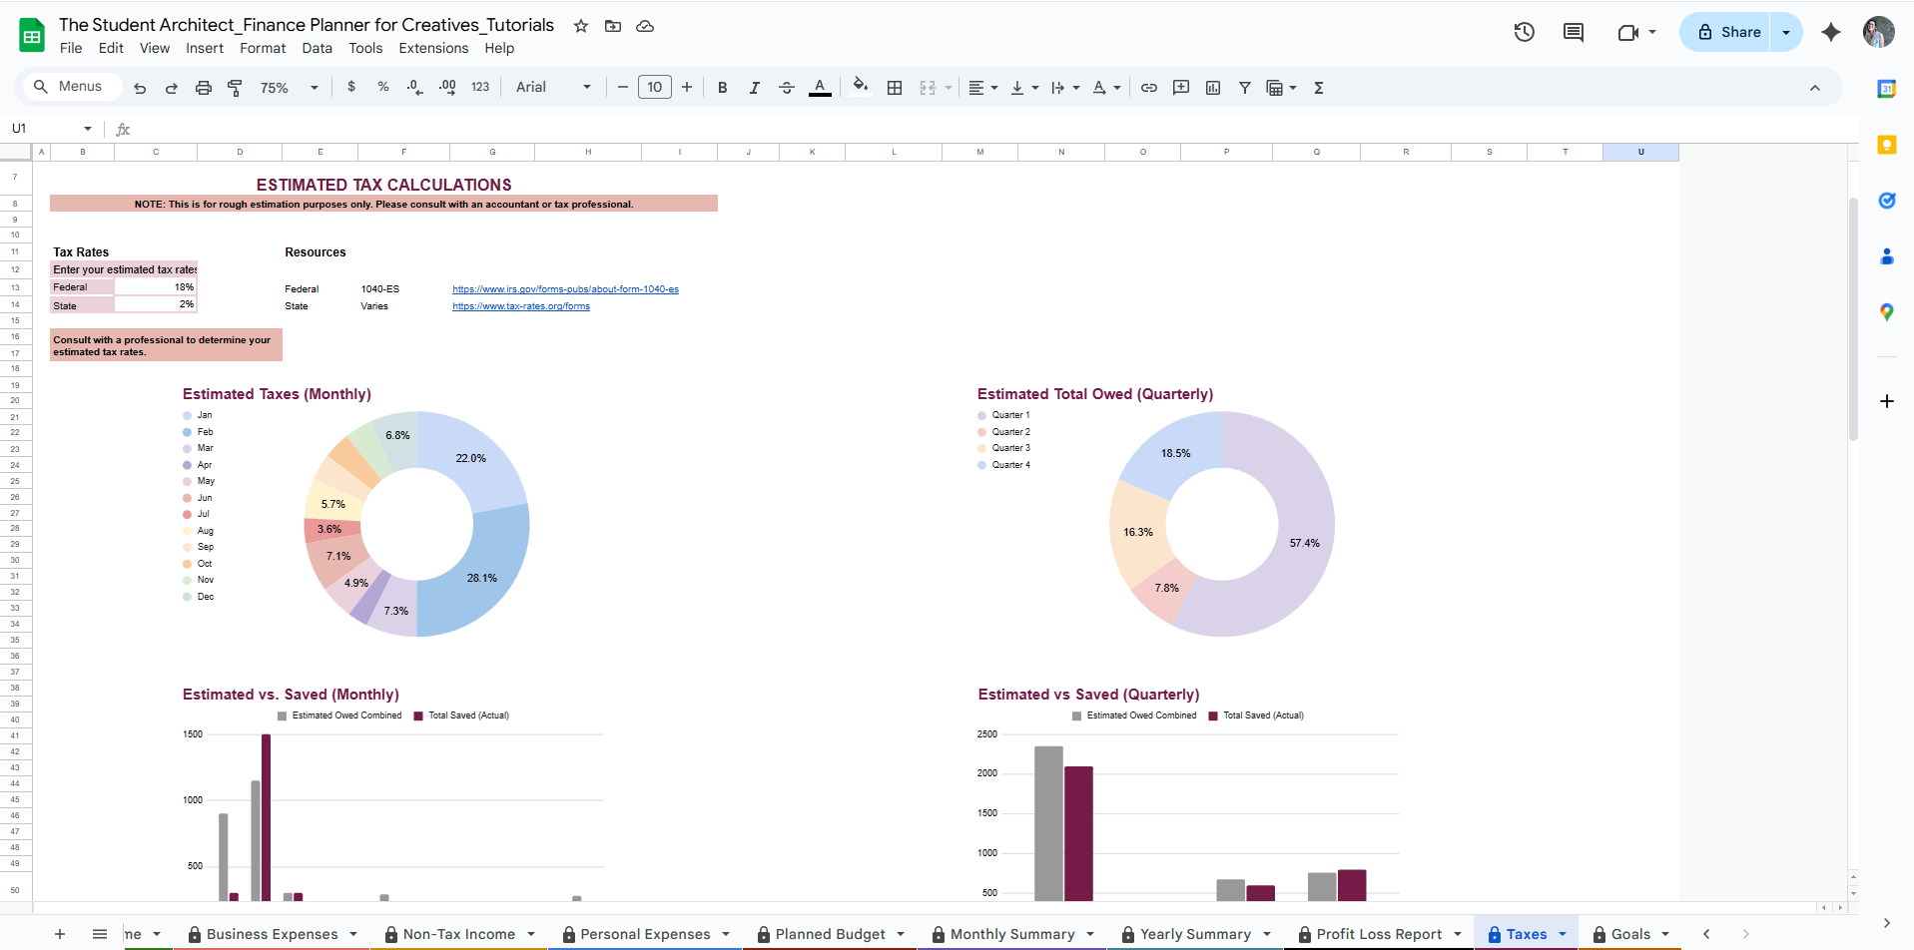Hide the menus with collapse chevron
This screenshot has width=1914, height=950.
1815,88
